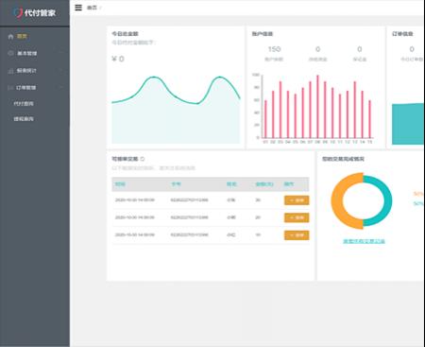Select the 代付查询 submenu item
This screenshot has height=347, width=425.
(x=24, y=104)
